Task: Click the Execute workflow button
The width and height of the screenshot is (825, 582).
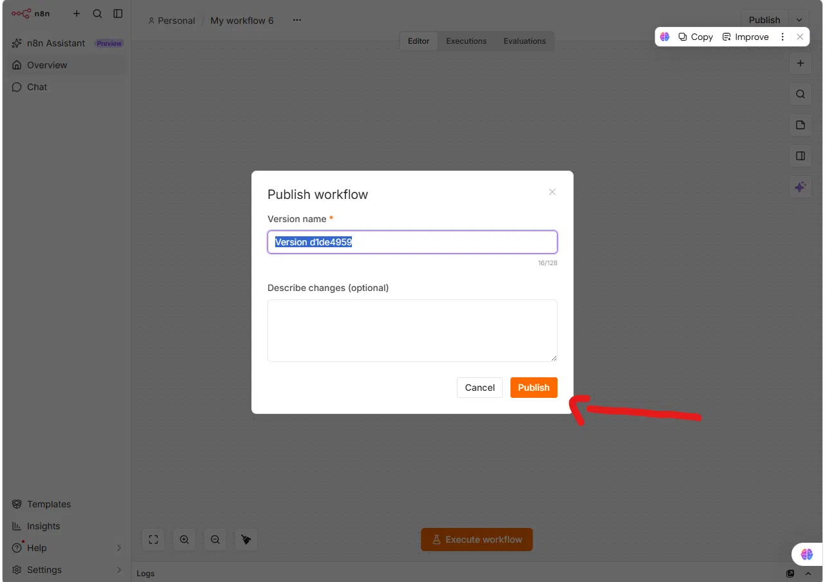Action: coord(477,540)
